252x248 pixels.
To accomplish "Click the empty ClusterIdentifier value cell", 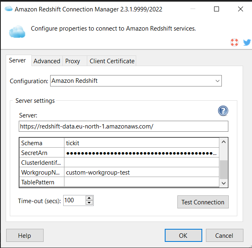I will [x=141, y=162].
